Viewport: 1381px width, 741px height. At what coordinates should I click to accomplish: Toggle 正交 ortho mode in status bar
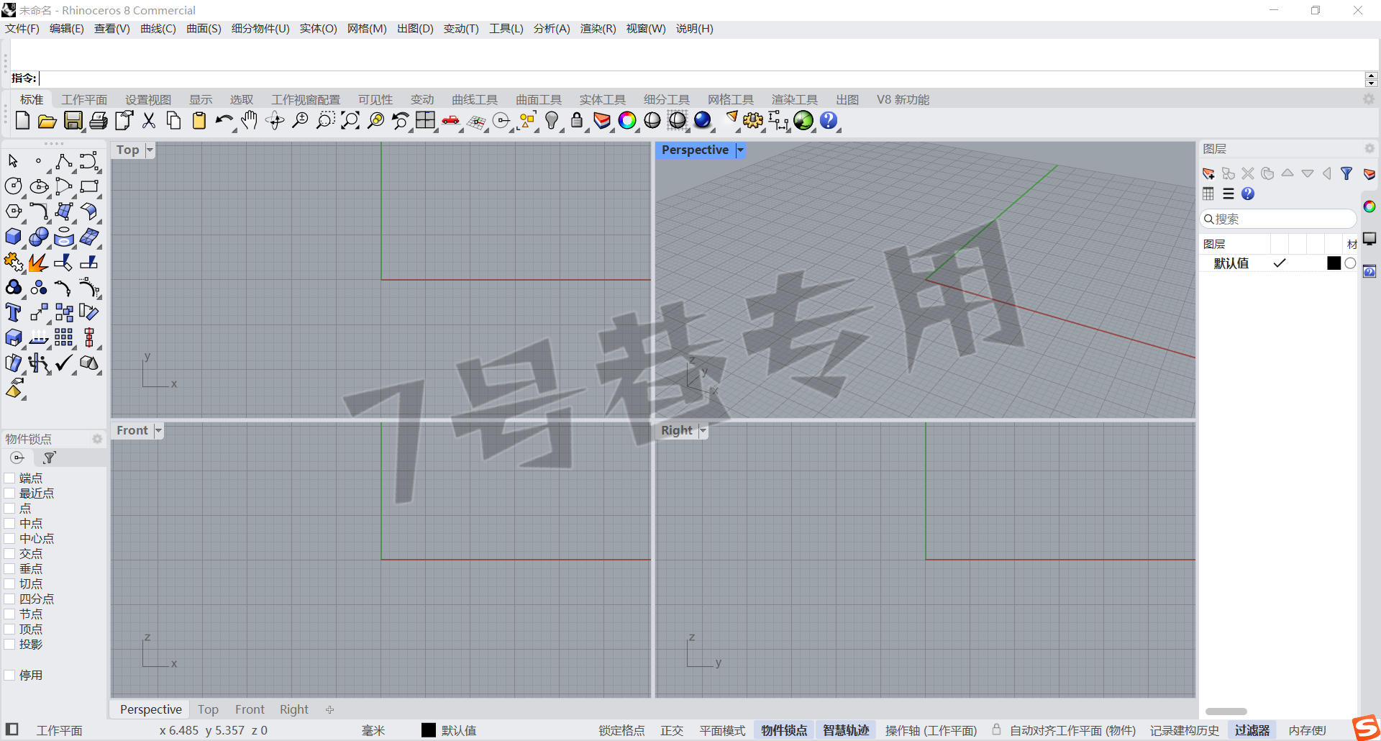point(672,730)
